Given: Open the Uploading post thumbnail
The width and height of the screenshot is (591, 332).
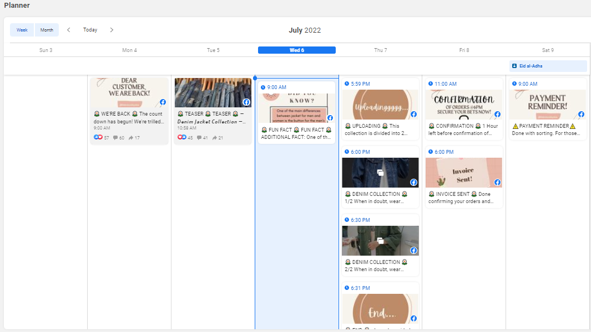Looking at the screenshot, I should tap(380, 105).
